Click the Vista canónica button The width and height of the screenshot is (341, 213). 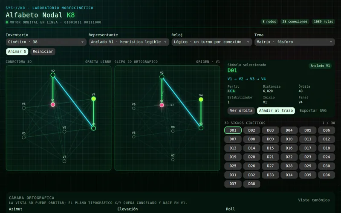(x=314, y=200)
